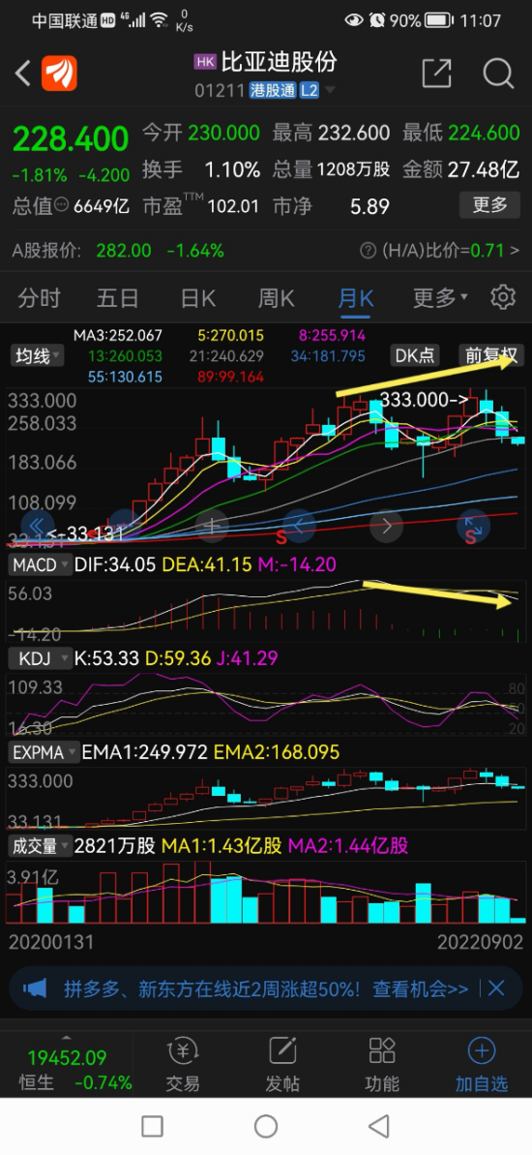Open the search magnifier icon
Screen dimensions: 532x1155
coord(498,74)
